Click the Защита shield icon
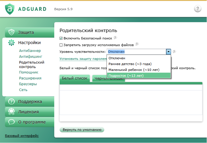The width and height of the screenshot is (207, 143). point(11,32)
